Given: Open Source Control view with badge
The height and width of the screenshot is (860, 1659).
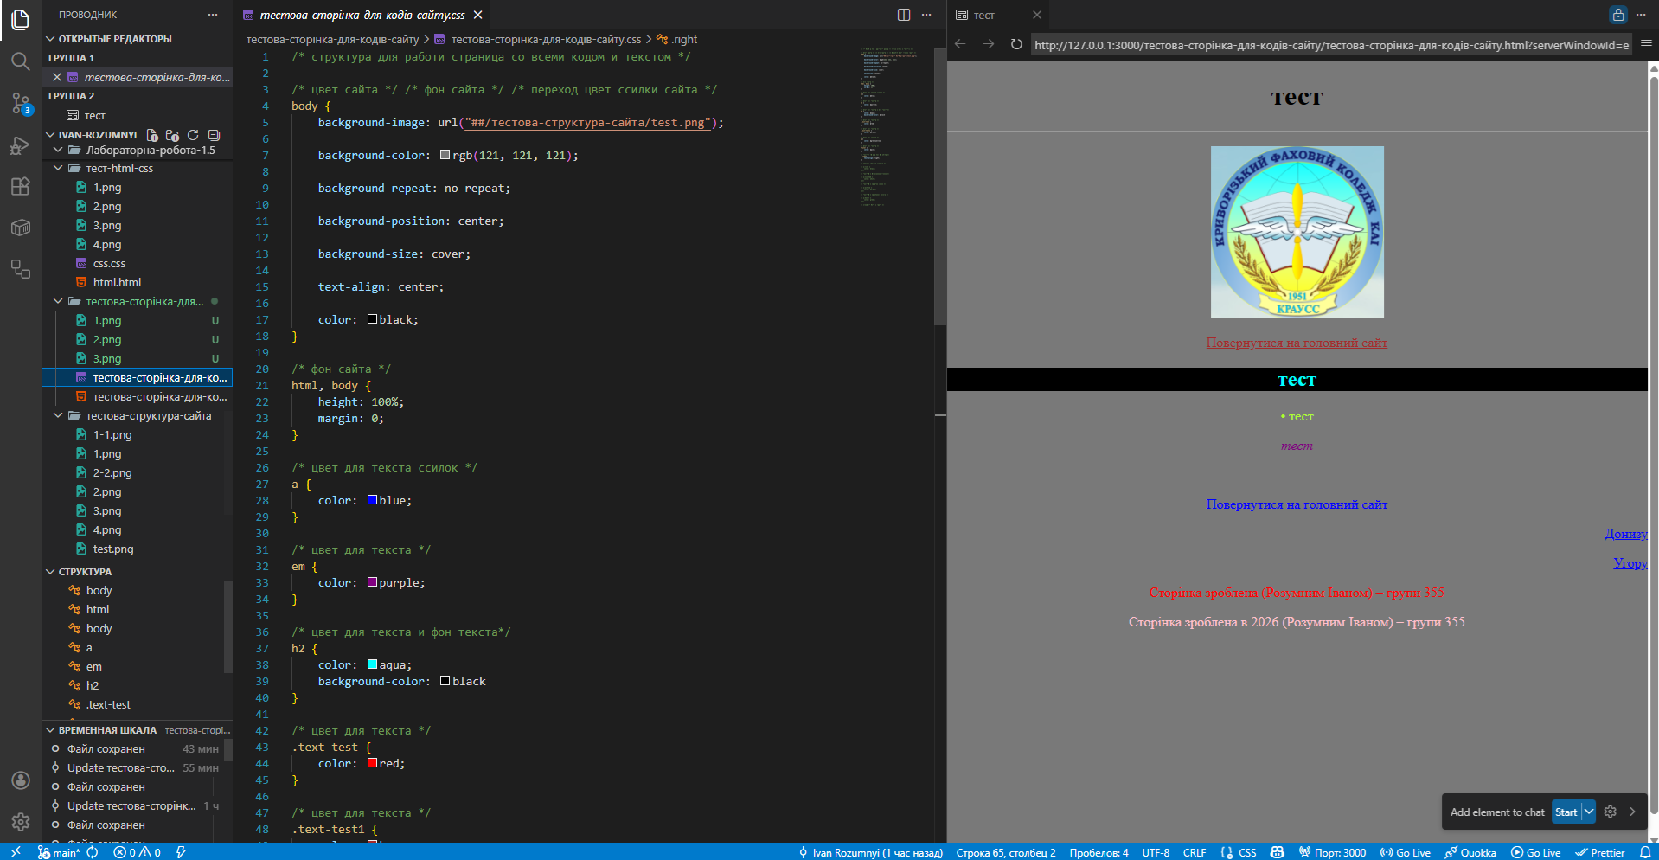Looking at the screenshot, I should tap(20, 103).
